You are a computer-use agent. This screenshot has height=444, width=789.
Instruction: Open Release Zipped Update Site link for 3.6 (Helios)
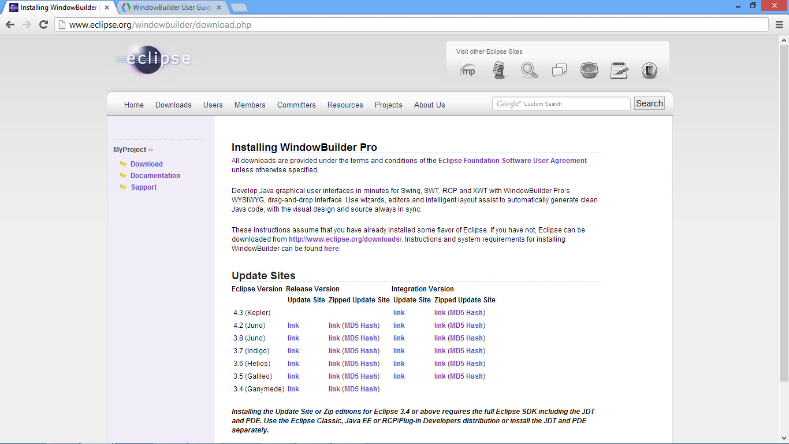(x=334, y=364)
